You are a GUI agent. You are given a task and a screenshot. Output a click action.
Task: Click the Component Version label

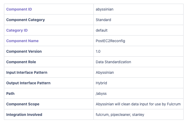point(24,51)
